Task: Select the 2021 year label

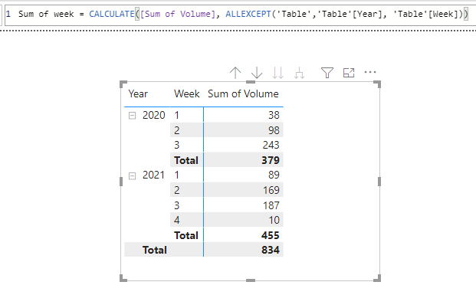Action: pyautogui.click(x=153, y=175)
